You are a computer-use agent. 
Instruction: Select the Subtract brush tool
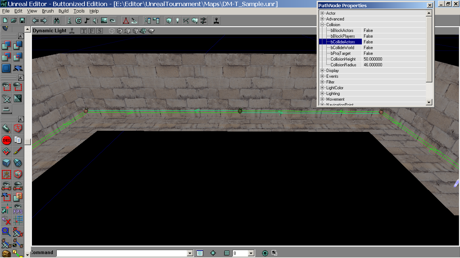tap(18, 46)
